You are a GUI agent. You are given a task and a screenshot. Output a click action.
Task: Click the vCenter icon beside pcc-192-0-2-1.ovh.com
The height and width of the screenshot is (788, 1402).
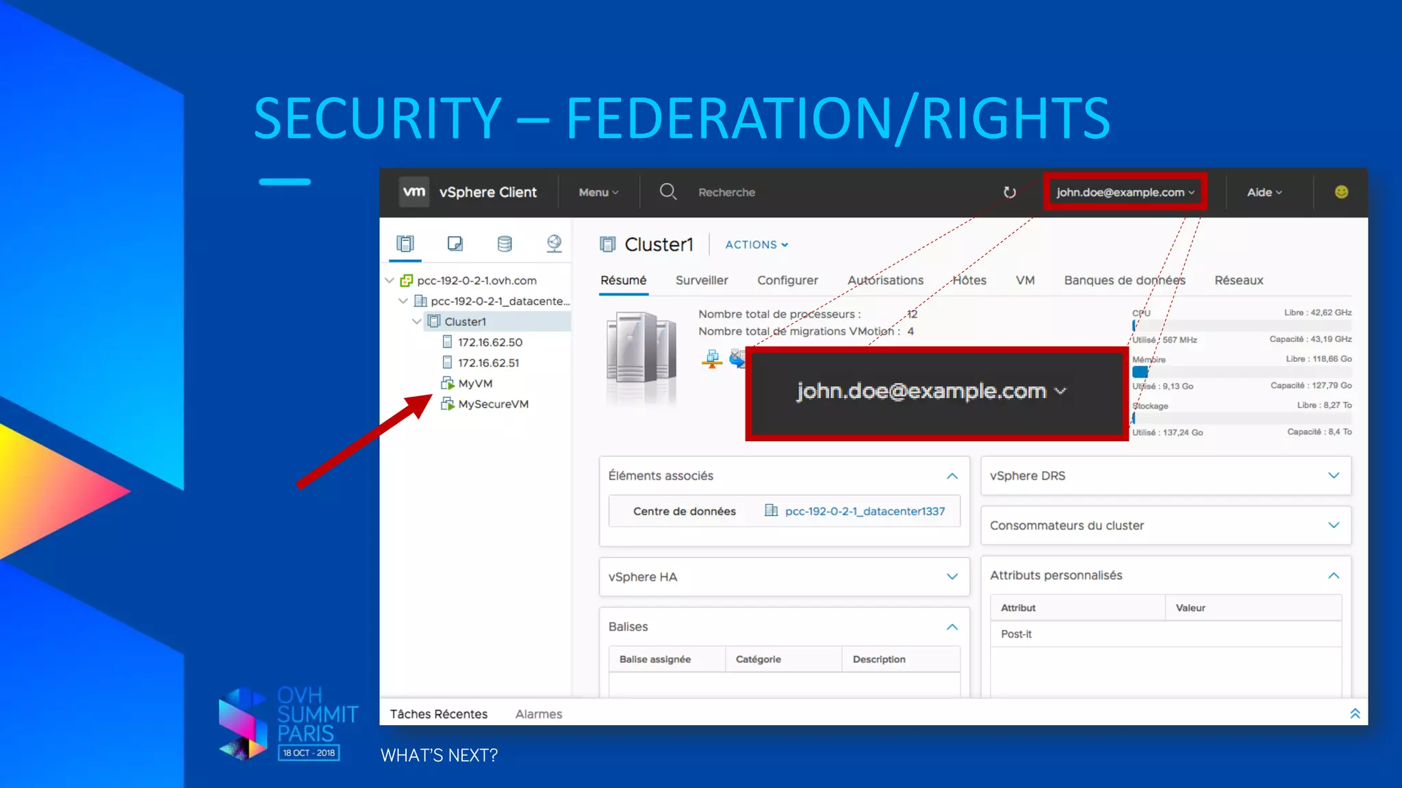point(407,280)
